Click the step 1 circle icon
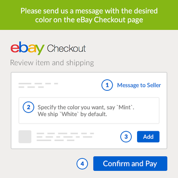 107,85
